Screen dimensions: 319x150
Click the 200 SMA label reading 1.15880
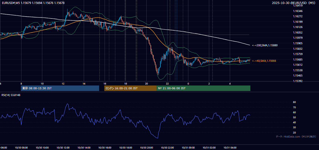[x=265, y=45]
